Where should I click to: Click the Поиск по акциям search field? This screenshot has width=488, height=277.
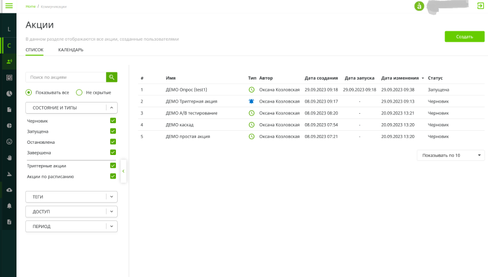66,77
